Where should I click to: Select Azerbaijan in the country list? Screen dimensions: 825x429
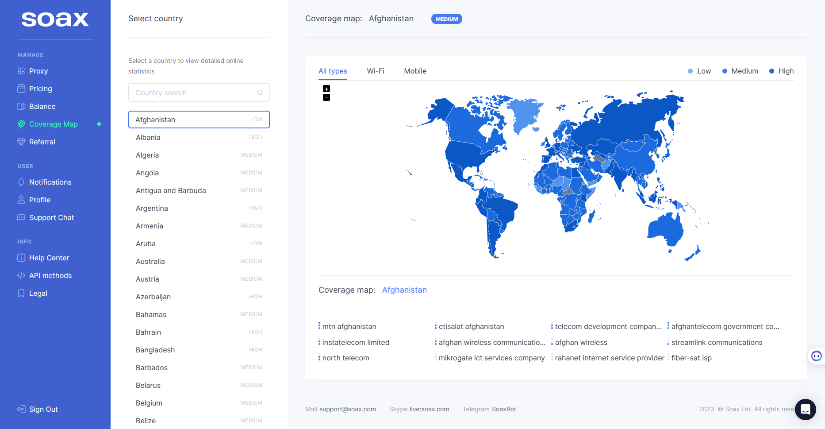click(199, 297)
